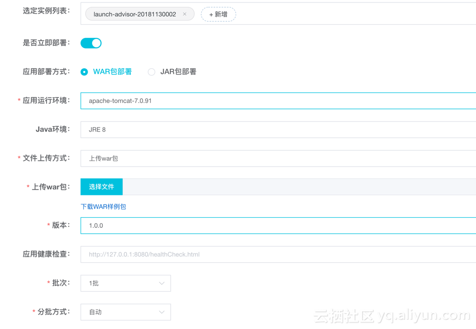The height and width of the screenshot is (329, 476).
Task: Click inside the dashed 新增 instance area
Action: [x=218, y=14]
